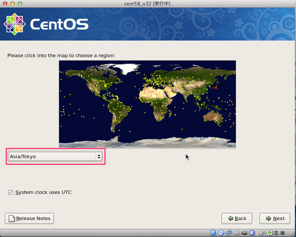Click the green arrow keyboard capture icon
The width and height of the screenshot is (296, 237).
point(269,233)
